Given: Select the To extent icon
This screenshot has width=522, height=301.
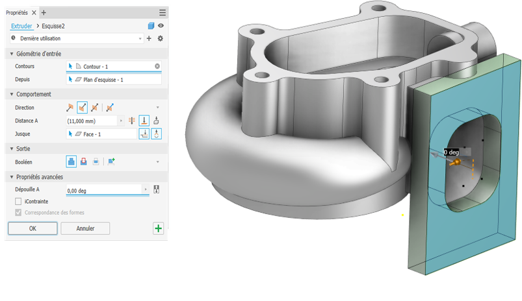Looking at the screenshot, I should 144,121.
